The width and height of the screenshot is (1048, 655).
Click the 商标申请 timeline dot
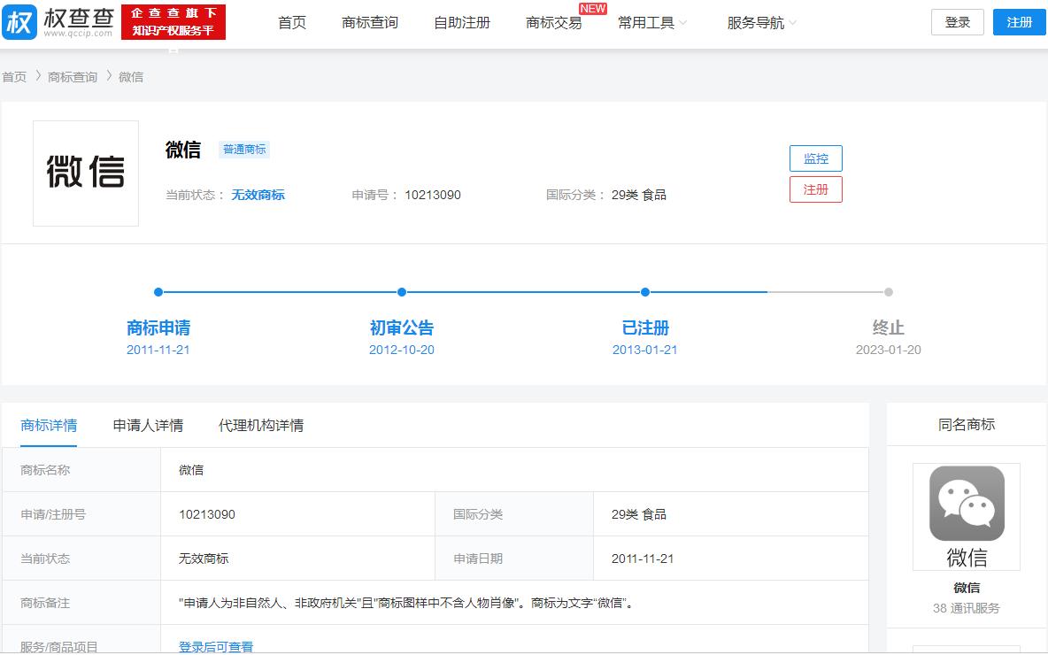tap(158, 291)
